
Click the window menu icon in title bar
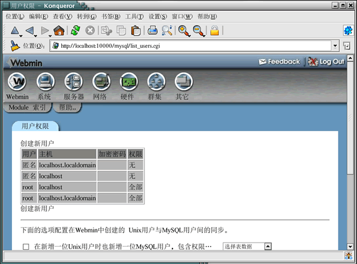pos(7,5)
